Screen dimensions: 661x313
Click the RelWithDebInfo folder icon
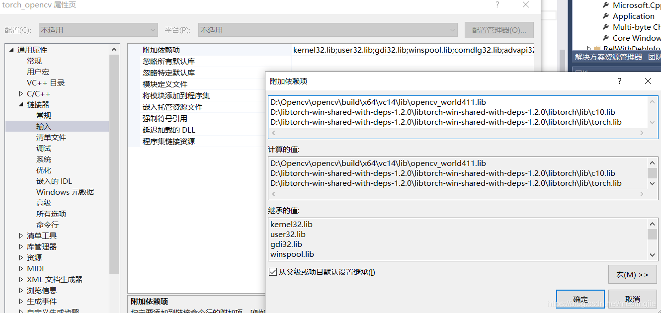tap(597, 49)
